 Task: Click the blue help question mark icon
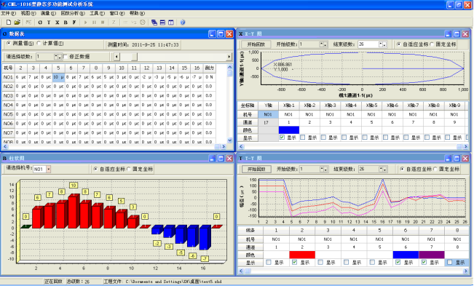click(x=183, y=22)
